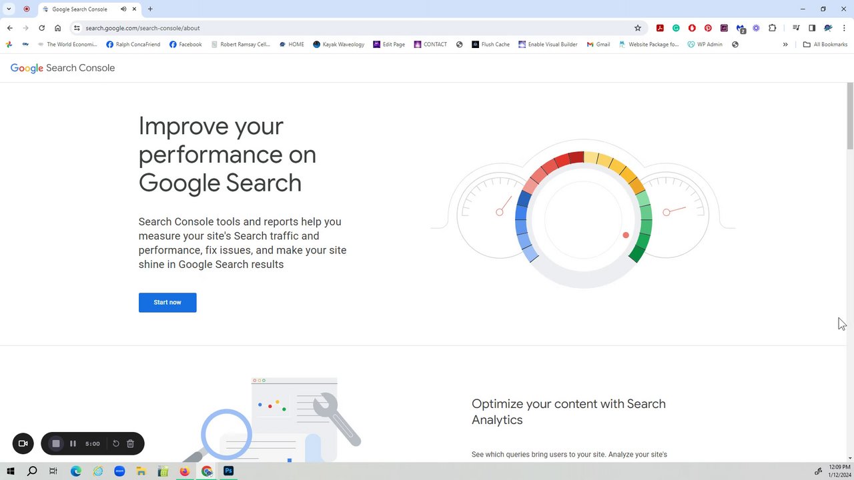Open the tab search dropdown arrow

pos(9,9)
